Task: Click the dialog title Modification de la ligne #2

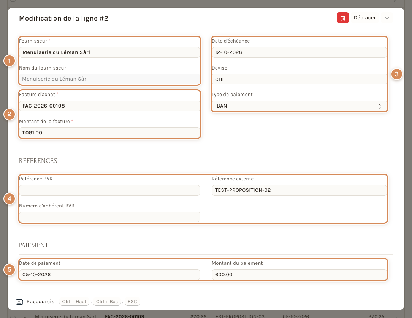Action: pyautogui.click(x=63, y=18)
